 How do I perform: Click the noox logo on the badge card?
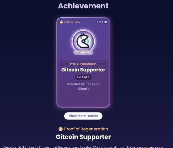[102, 22]
